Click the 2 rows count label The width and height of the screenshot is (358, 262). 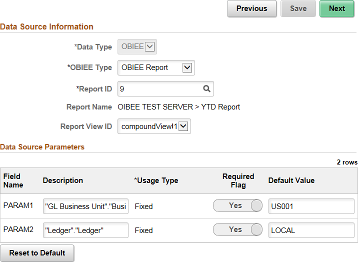(347, 162)
